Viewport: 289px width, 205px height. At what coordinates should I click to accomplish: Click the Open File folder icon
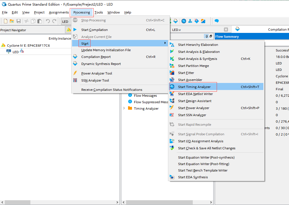click(x=12, y=21)
